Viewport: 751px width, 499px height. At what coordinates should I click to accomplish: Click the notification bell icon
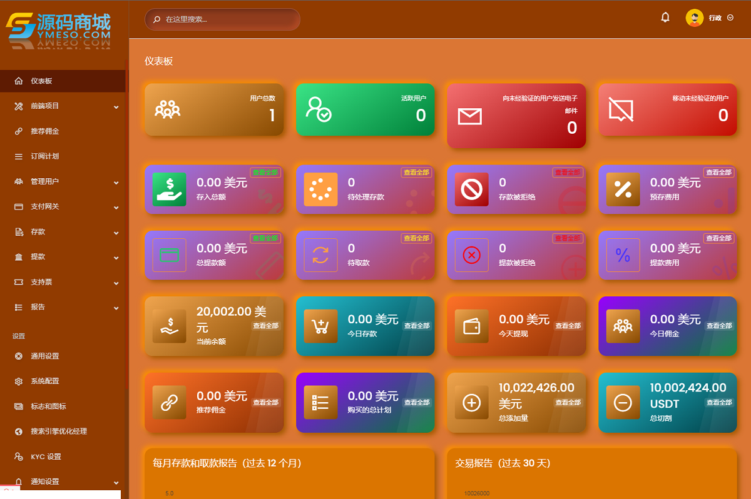(x=665, y=18)
